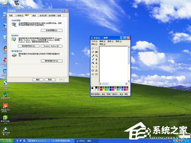The width and height of the screenshot is (191, 143).
Task: Click Paint's vertical scrollbar up arrow
Action: tap(129, 47)
